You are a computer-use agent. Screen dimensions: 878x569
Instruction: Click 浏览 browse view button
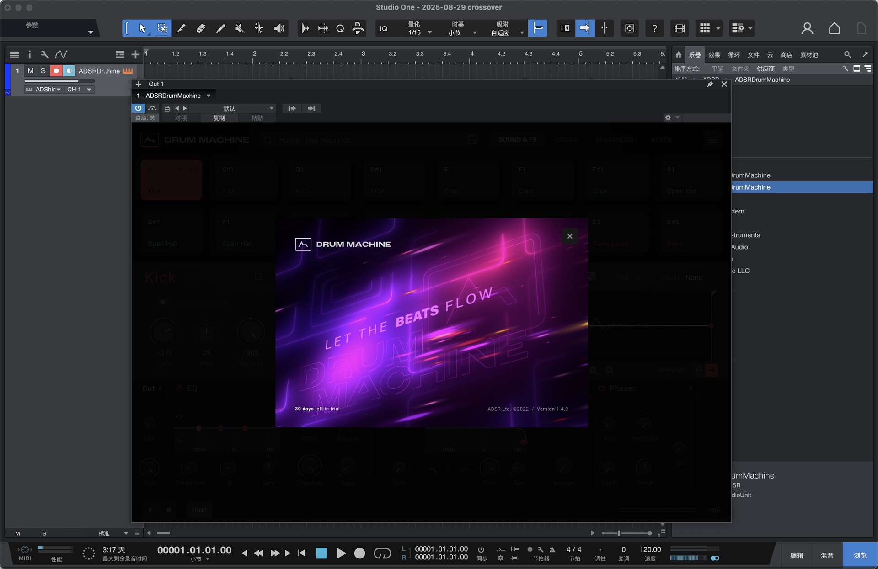[x=860, y=556]
